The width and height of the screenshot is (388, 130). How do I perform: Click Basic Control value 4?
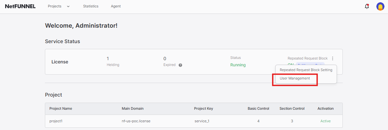pos(258,121)
